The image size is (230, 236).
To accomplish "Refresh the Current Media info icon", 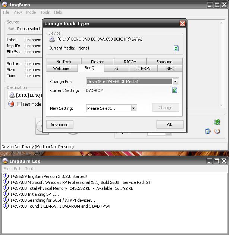I will tap(177, 48).
